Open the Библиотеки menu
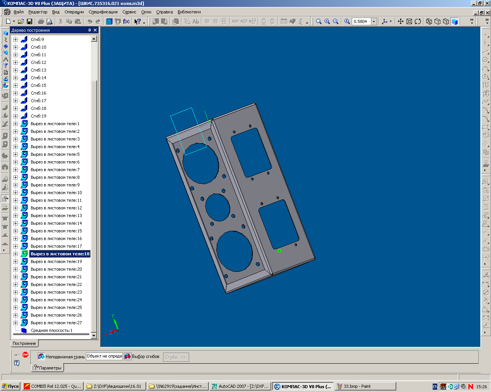The image size is (491, 392). [189, 12]
